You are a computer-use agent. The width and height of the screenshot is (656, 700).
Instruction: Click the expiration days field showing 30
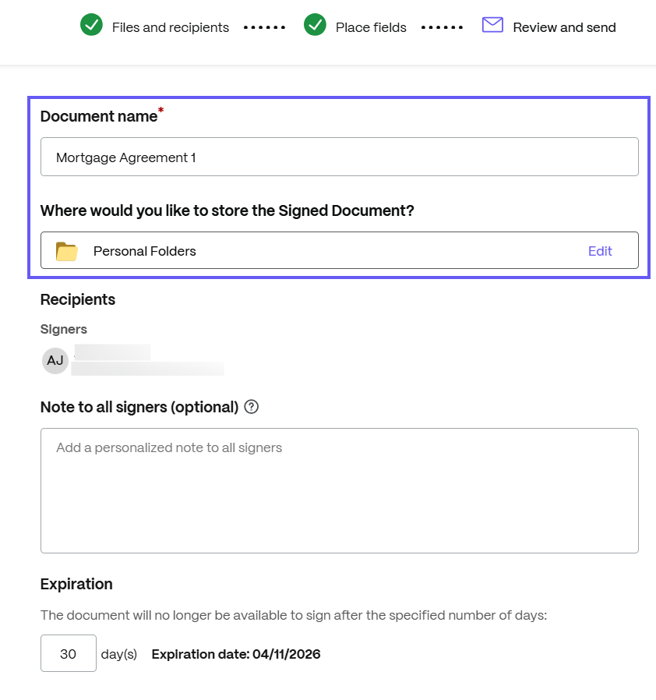point(68,653)
